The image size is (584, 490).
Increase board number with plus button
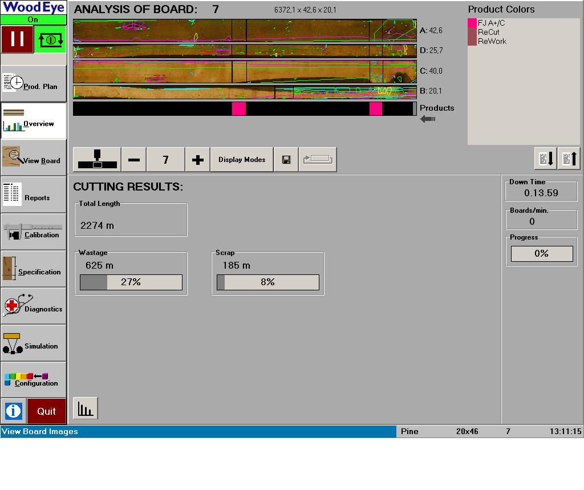[197, 160]
